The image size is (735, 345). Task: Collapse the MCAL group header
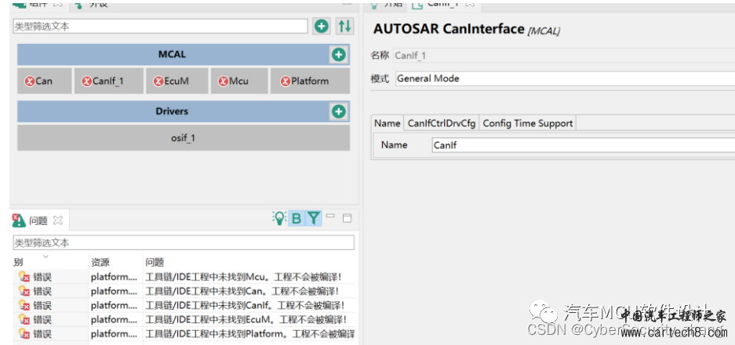pos(172,54)
